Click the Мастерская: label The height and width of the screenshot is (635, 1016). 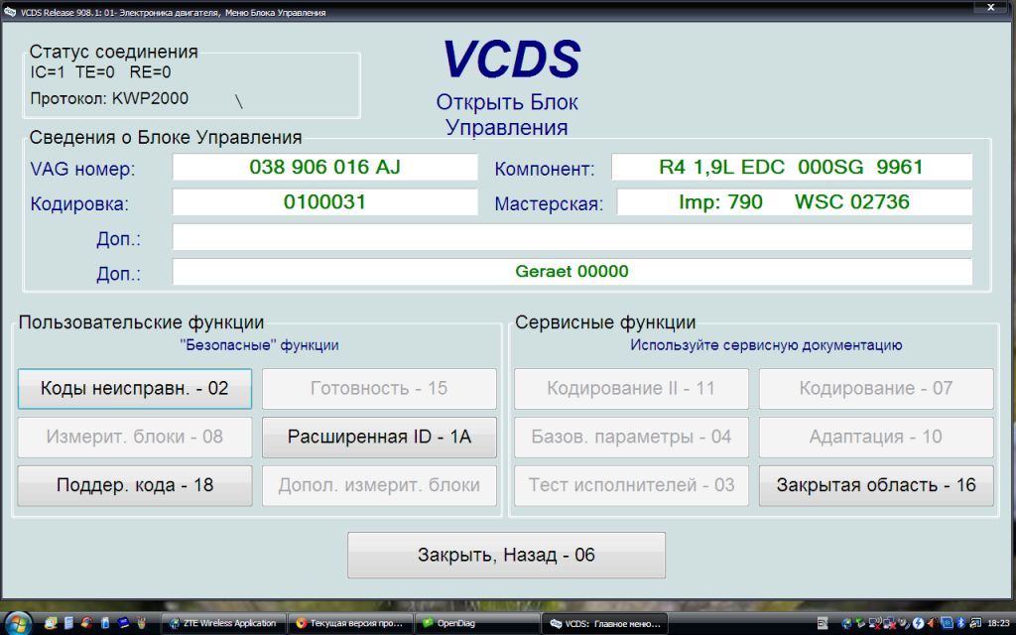(x=549, y=204)
